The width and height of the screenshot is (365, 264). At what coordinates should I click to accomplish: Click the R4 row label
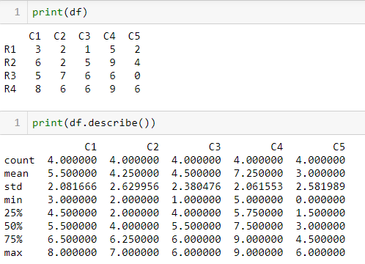(x=10, y=89)
